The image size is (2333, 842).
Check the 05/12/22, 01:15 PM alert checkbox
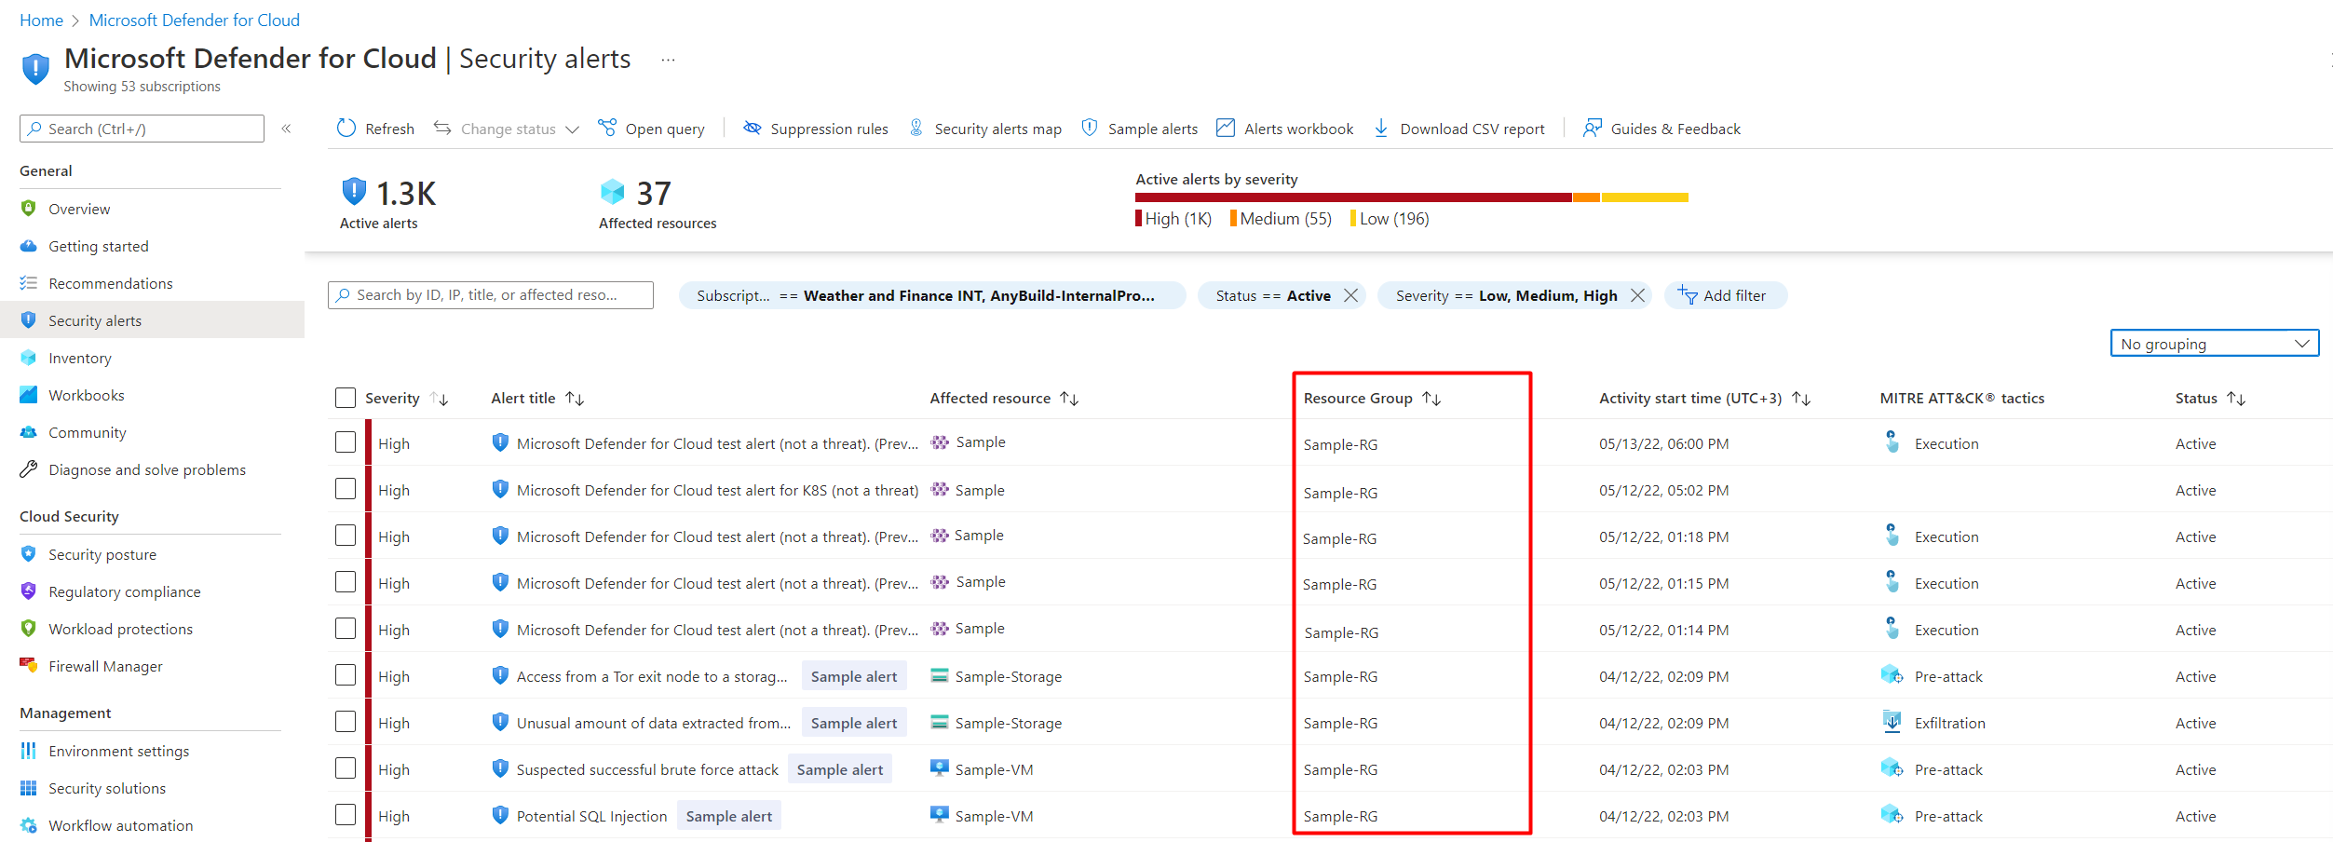(346, 582)
